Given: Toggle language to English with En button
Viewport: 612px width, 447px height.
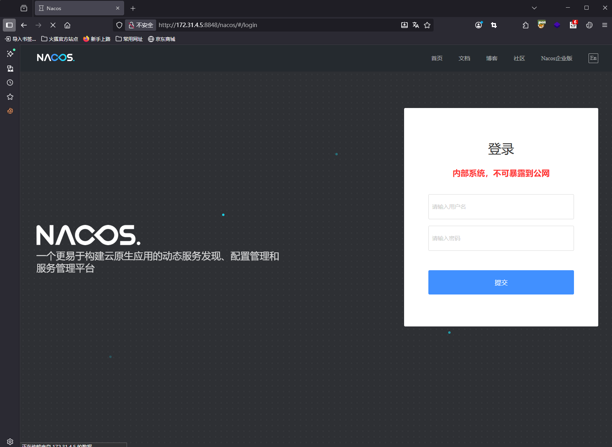Looking at the screenshot, I should (x=593, y=58).
